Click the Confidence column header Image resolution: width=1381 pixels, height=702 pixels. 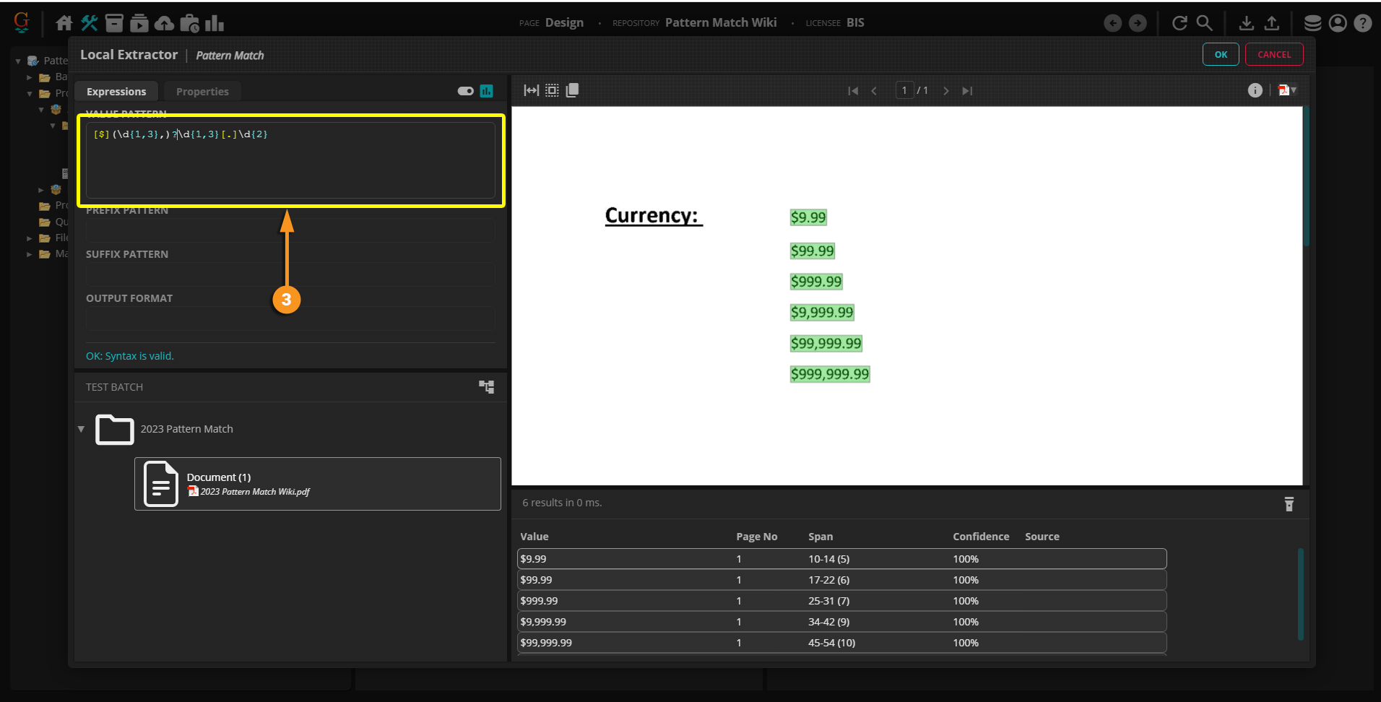(x=981, y=537)
